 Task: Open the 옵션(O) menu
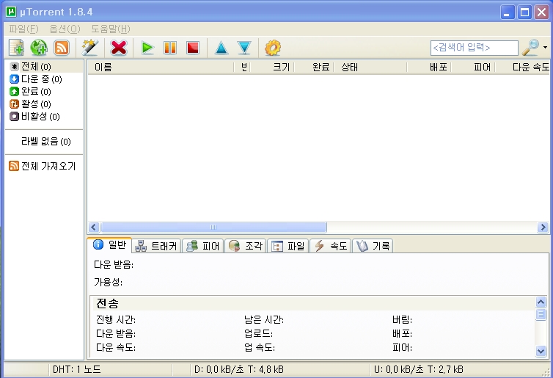[65, 29]
